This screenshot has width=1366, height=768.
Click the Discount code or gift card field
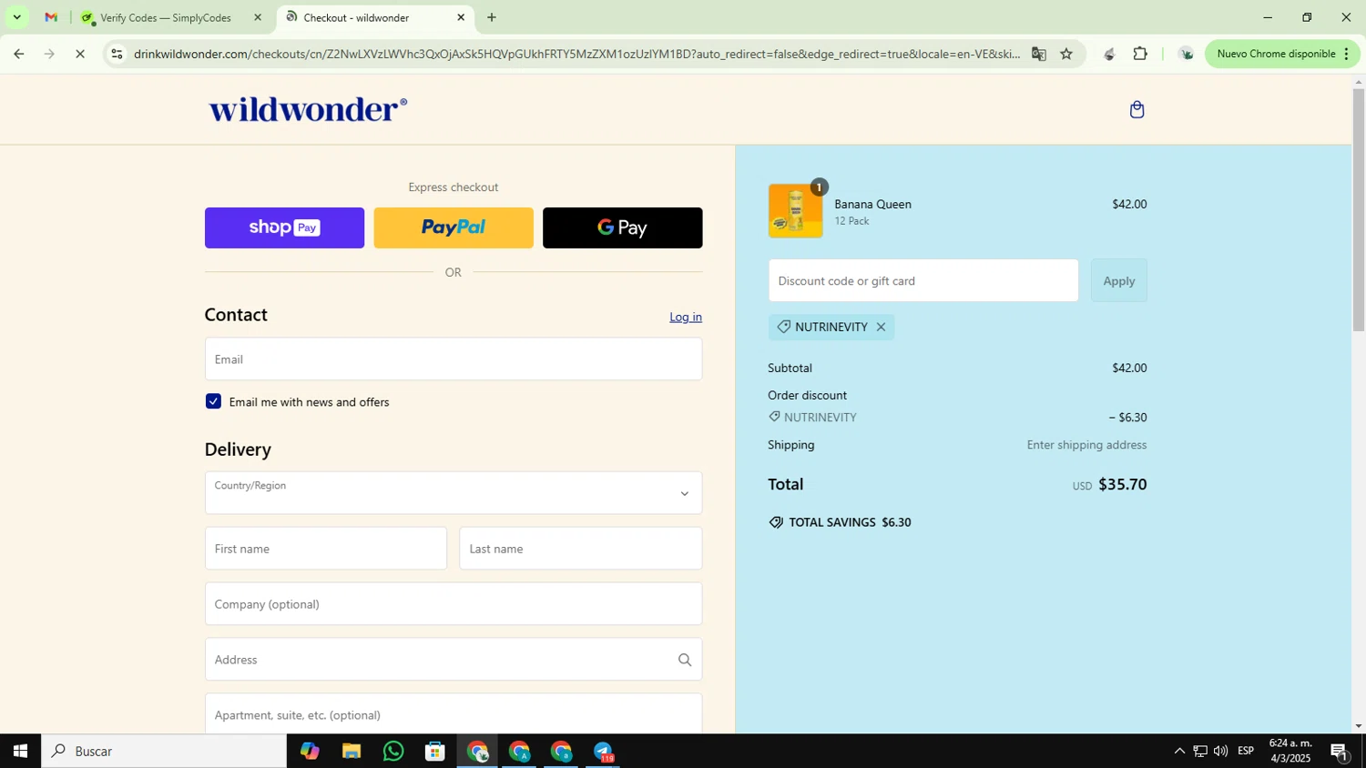point(923,280)
